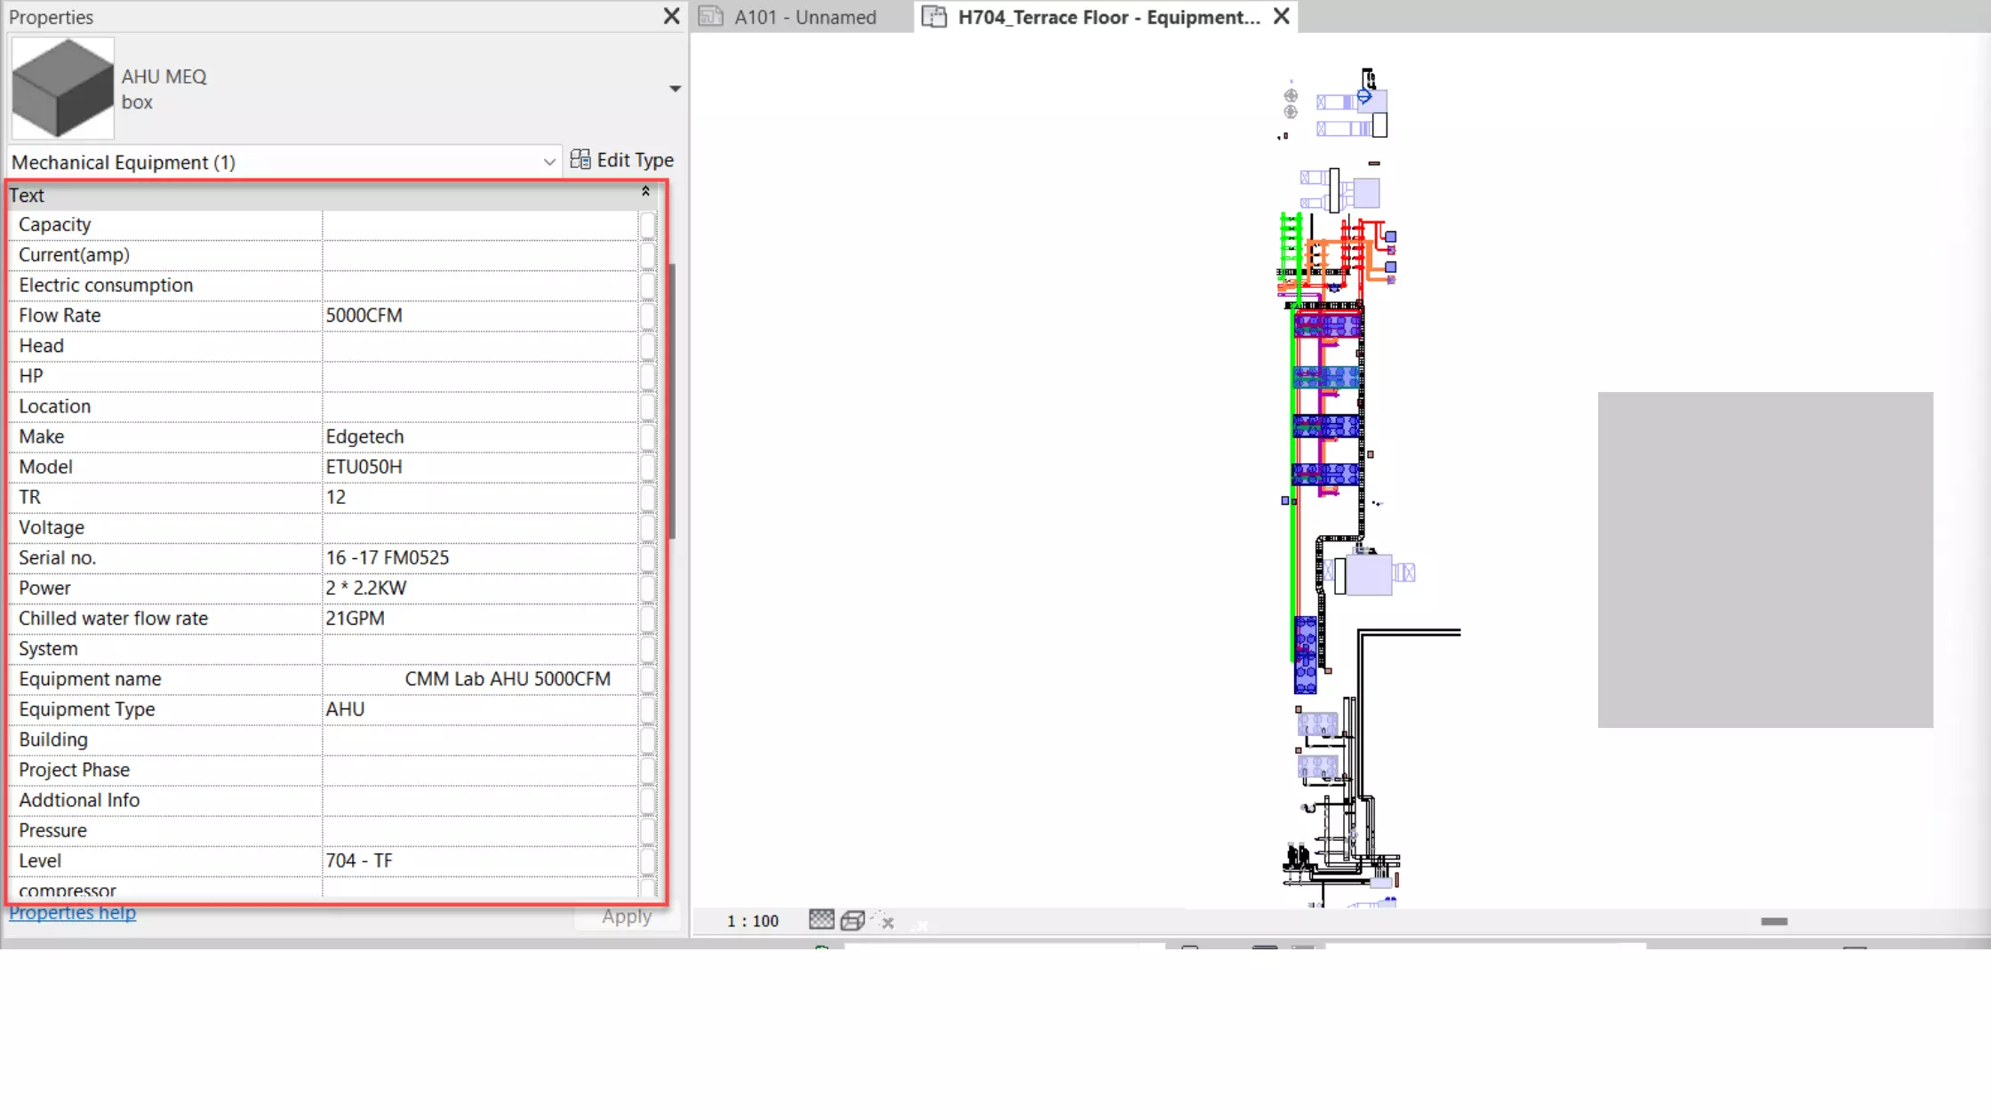
Task: Click the A101 sheet tab icon
Action: pyautogui.click(x=711, y=17)
